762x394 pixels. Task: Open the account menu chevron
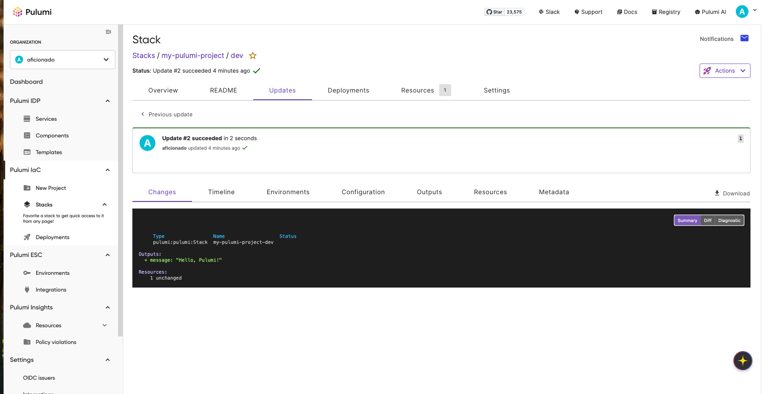coord(754,10)
